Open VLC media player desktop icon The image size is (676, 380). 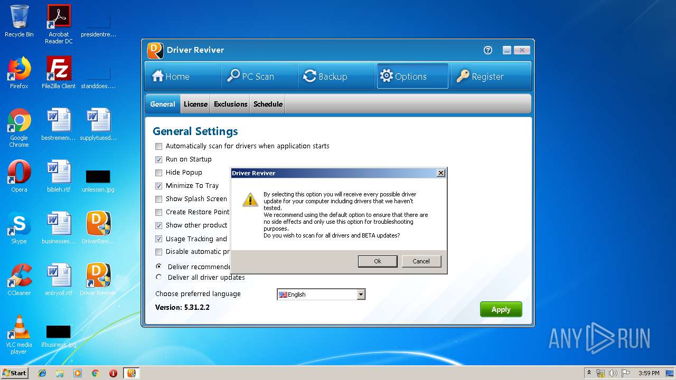(x=19, y=335)
